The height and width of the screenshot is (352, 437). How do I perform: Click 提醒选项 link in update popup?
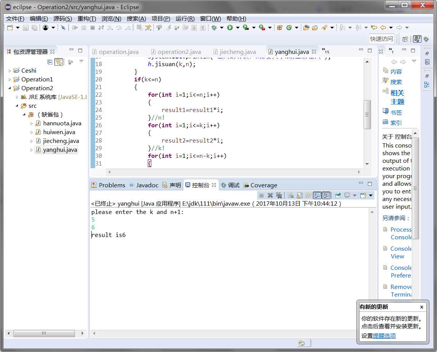point(384,336)
